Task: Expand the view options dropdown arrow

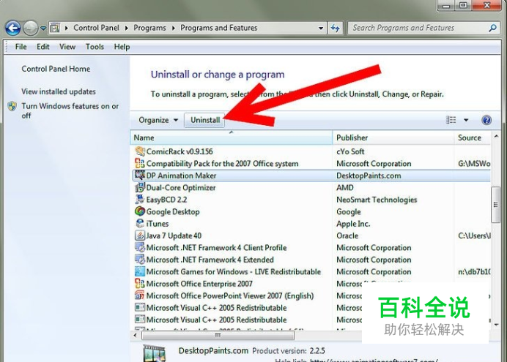Action: [466, 120]
